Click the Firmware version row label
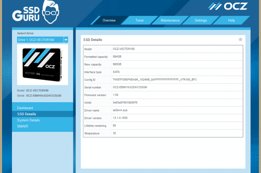Image resolution: width=261 pixels, height=173 pixels. pyautogui.click(x=95, y=95)
